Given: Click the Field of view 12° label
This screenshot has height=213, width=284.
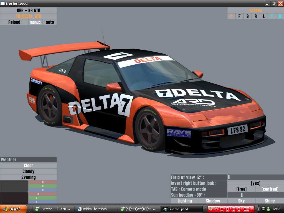Looking at the screenshot, I should 199,177.
